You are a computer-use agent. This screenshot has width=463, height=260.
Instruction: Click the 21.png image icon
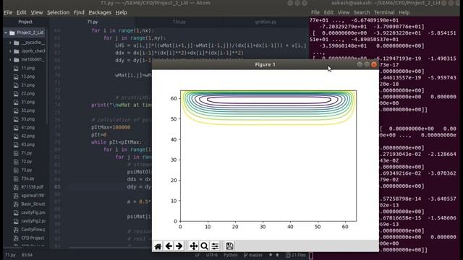[x=16, y=85]
